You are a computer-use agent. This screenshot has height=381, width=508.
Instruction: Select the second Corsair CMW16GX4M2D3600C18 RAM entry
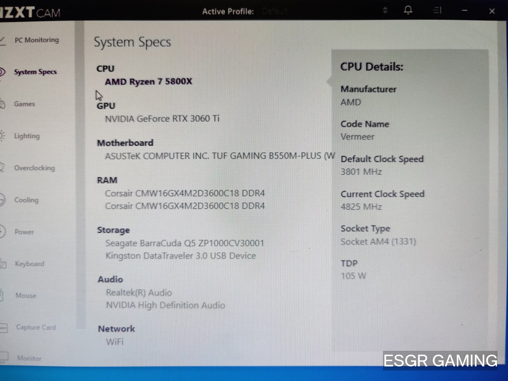185,206
